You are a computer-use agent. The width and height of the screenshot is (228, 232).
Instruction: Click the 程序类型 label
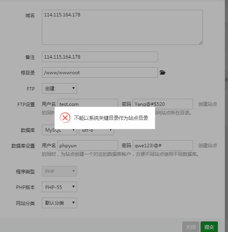pyautogui.click(x=25, y=171)
